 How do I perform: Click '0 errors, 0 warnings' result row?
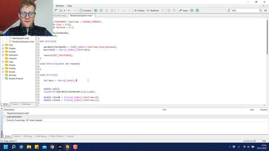point(135,120)
